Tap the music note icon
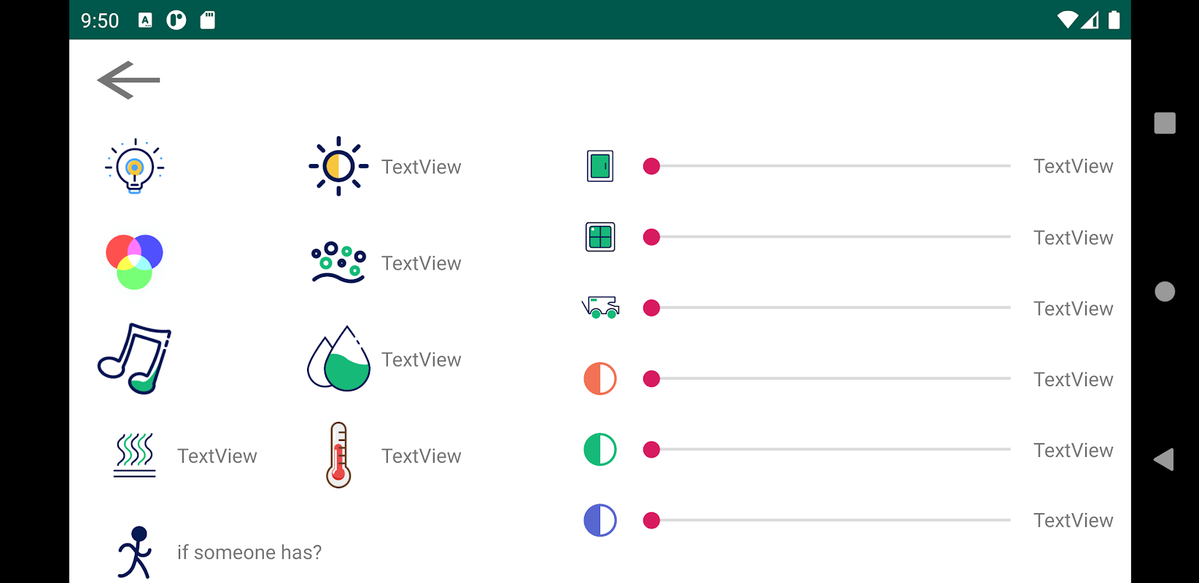This screenshot has width=1199, height=583. click(x=134, y=359)
